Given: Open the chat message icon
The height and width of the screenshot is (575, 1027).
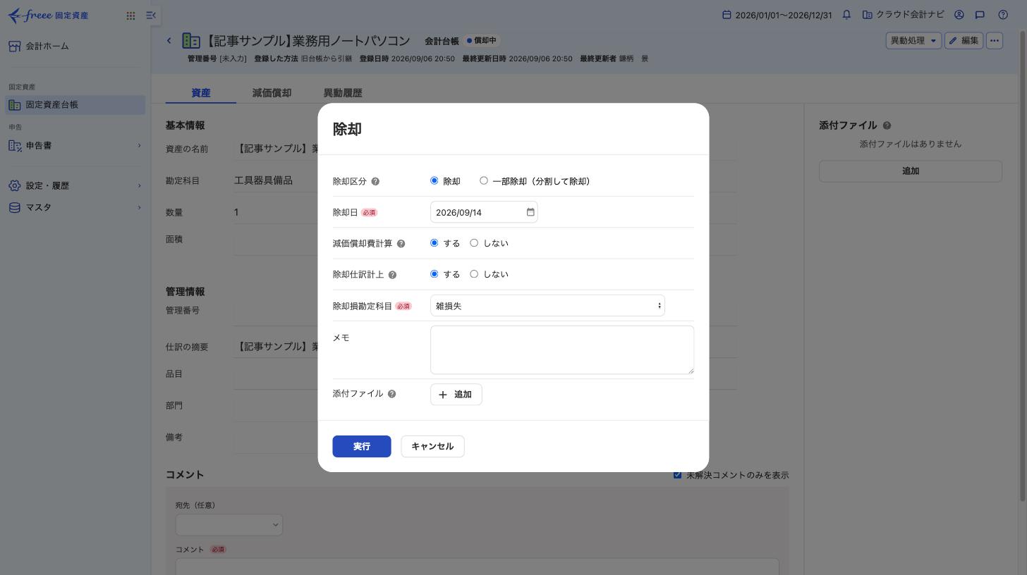Looking at the screenshot, I should (980, 15).
